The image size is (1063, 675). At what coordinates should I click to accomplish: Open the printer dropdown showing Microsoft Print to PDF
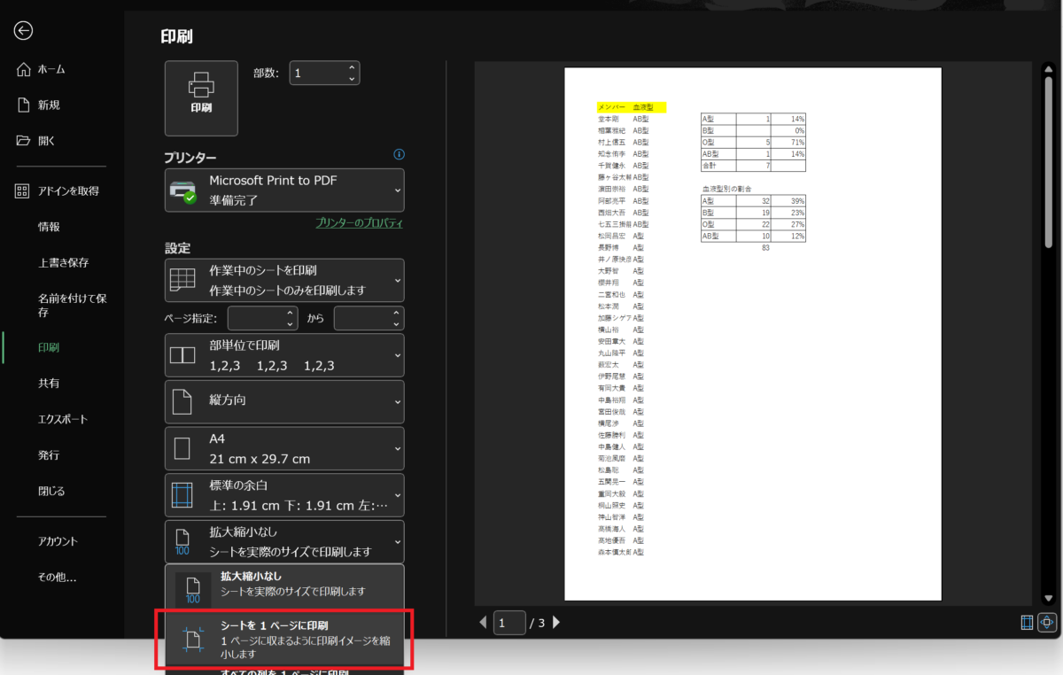[x=283, y=190]
